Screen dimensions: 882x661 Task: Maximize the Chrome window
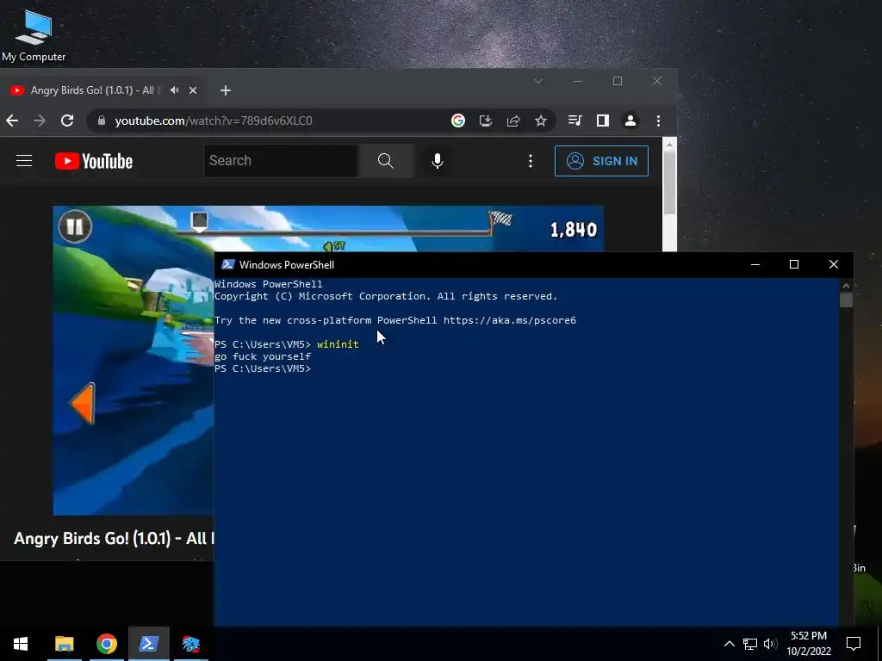[x=618, y=81]
